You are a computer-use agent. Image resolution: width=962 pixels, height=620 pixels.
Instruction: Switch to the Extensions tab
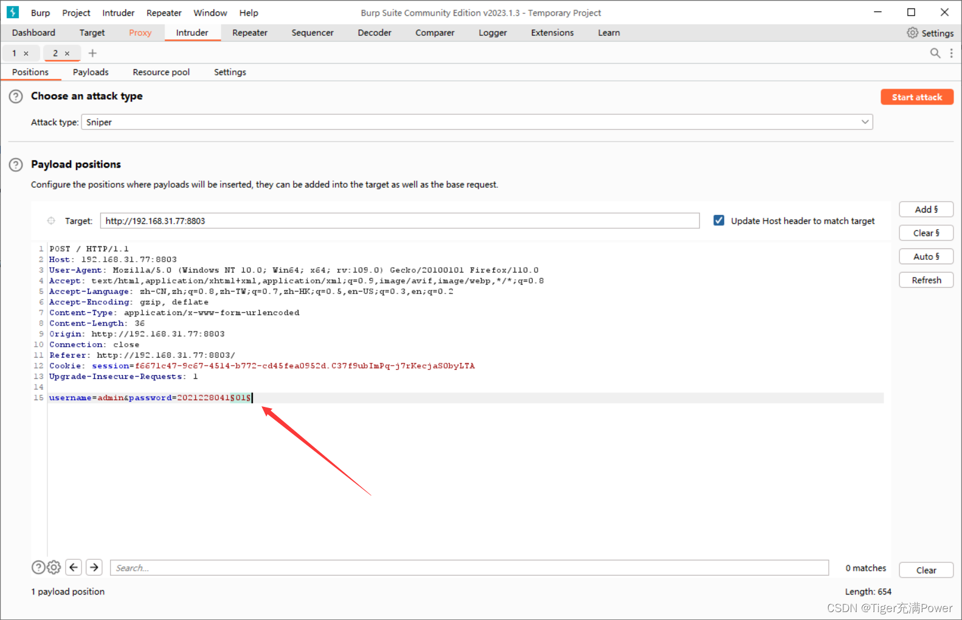coord(552,33)
